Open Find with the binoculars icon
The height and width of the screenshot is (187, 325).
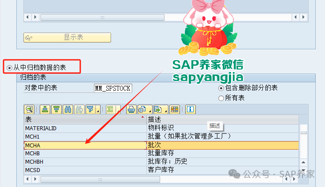point(68,110)
